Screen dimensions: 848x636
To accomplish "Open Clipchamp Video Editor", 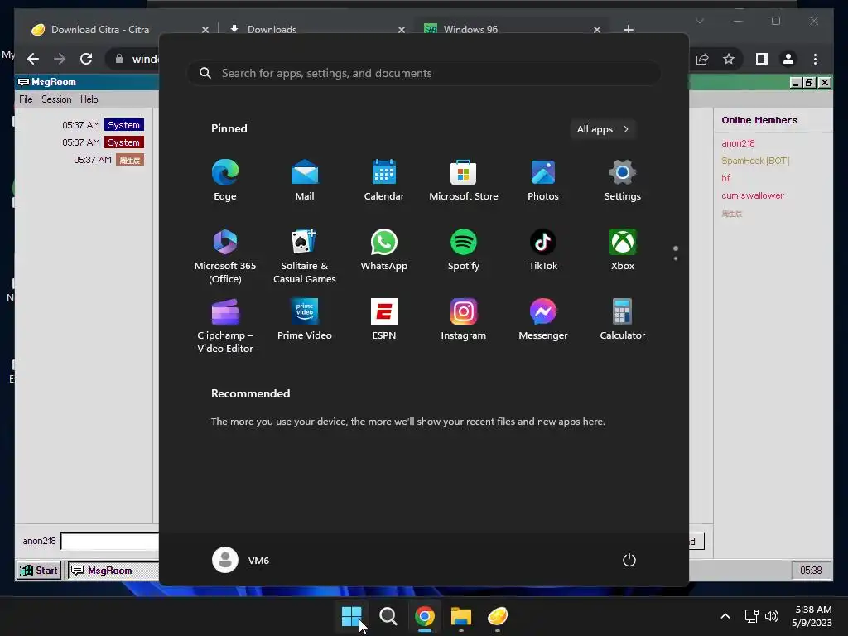I will 225,325.
